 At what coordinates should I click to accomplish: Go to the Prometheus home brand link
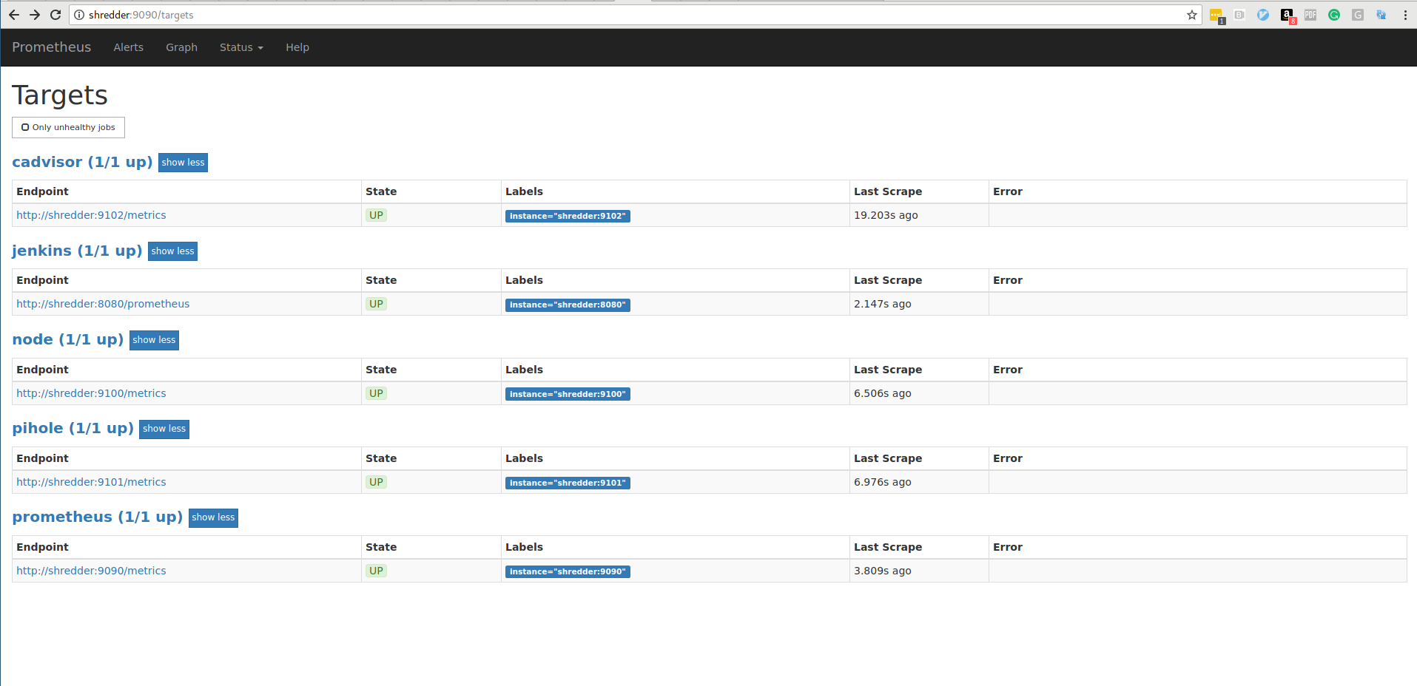coord(52,47)
